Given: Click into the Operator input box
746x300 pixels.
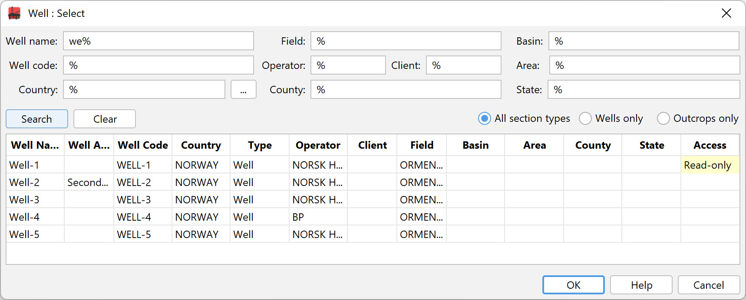Looking at the screenshot, I should point(348,65).
